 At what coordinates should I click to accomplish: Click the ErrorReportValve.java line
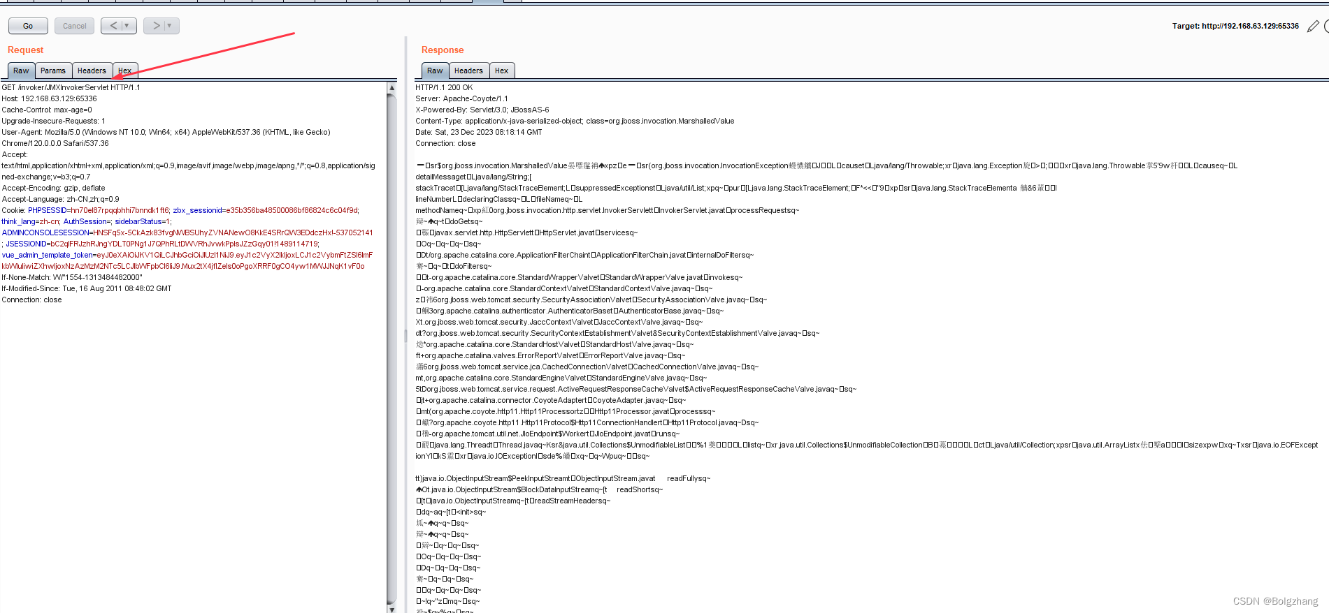point(550,355)
